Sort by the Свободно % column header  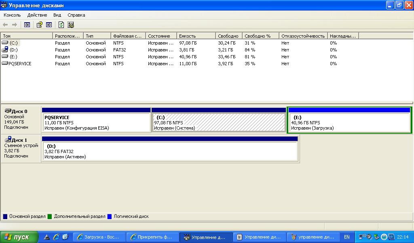[261, 36]
